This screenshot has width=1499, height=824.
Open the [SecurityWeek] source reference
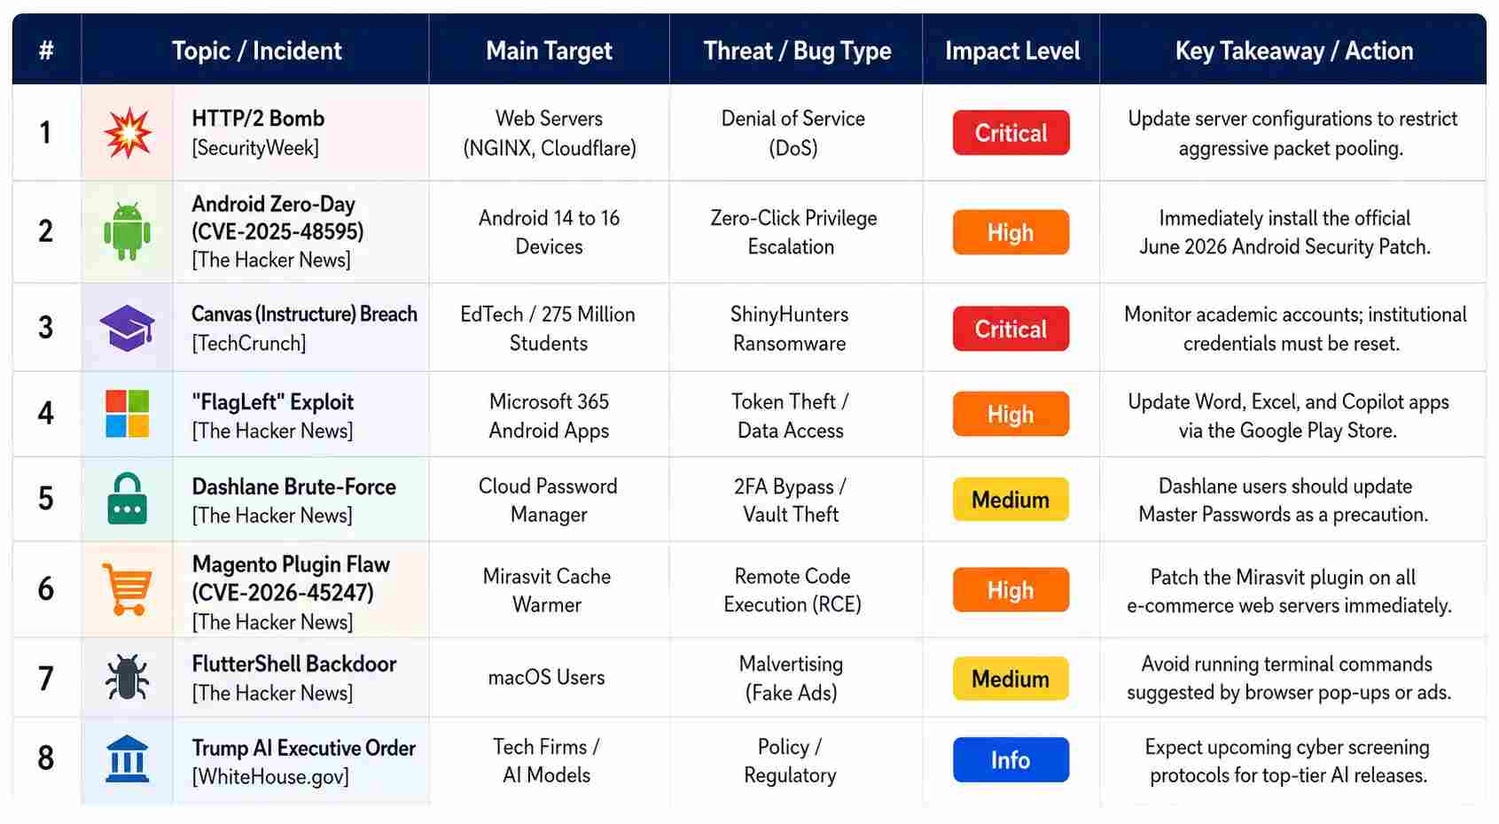[255, 148]
